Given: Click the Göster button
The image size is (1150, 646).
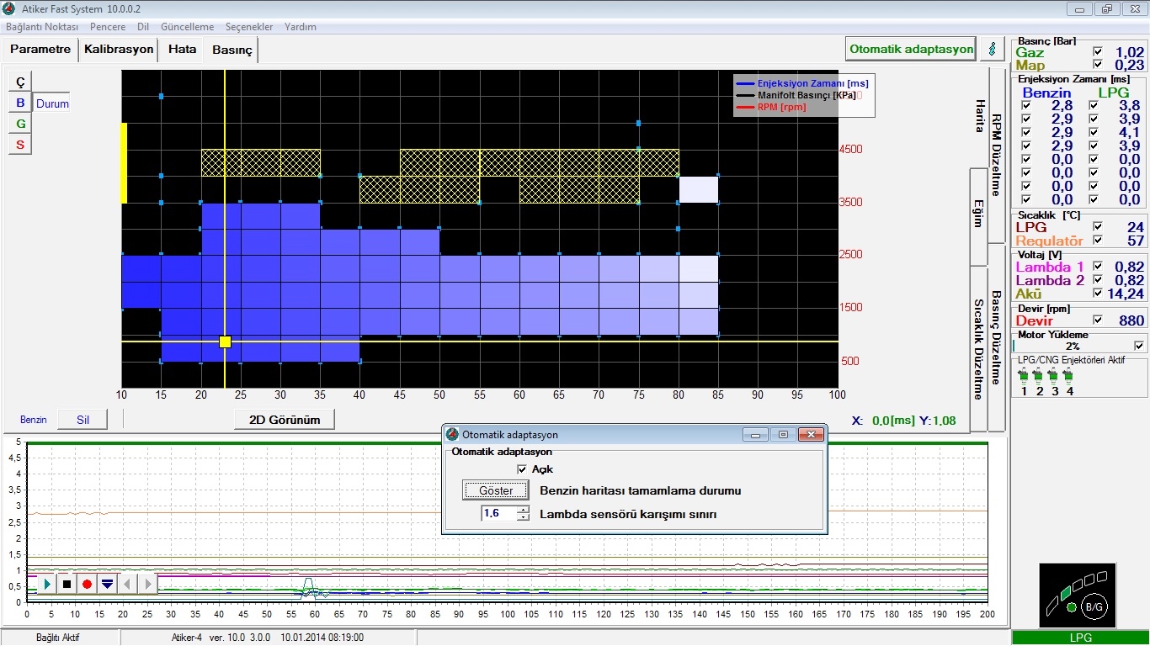Looking at the screenshot, I should (496, 490).
